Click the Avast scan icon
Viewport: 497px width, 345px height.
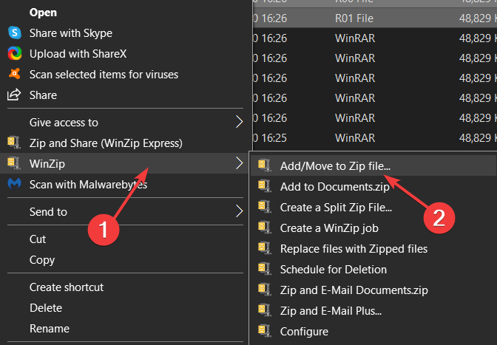click(x=15, y=74)
